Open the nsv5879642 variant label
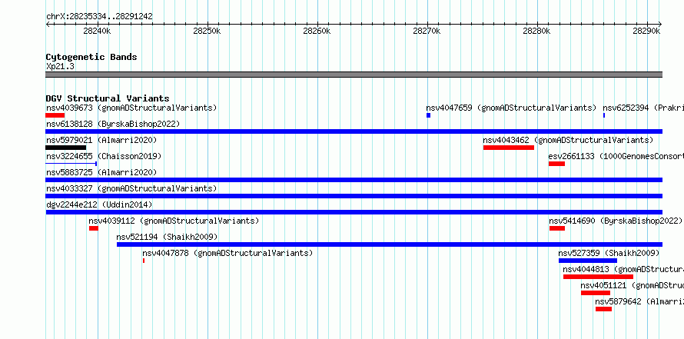 (x=639, y=301)
